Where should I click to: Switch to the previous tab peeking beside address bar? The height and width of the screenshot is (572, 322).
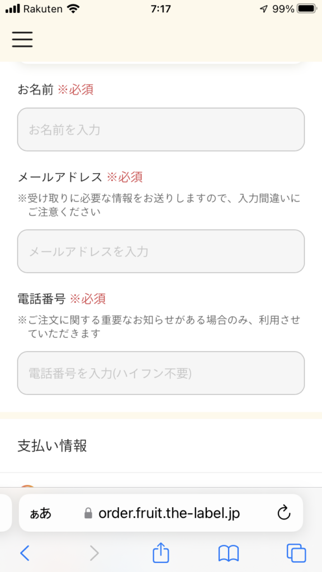click(6, 513)
